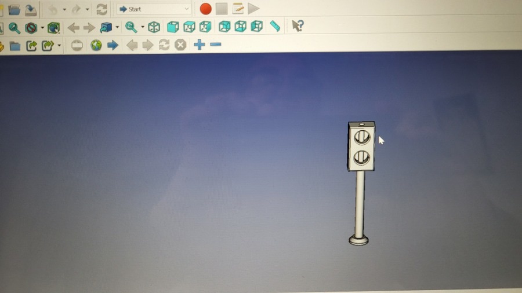Set the left view cube
This screenshot has width=522, height=293.
tap(257, 26)
